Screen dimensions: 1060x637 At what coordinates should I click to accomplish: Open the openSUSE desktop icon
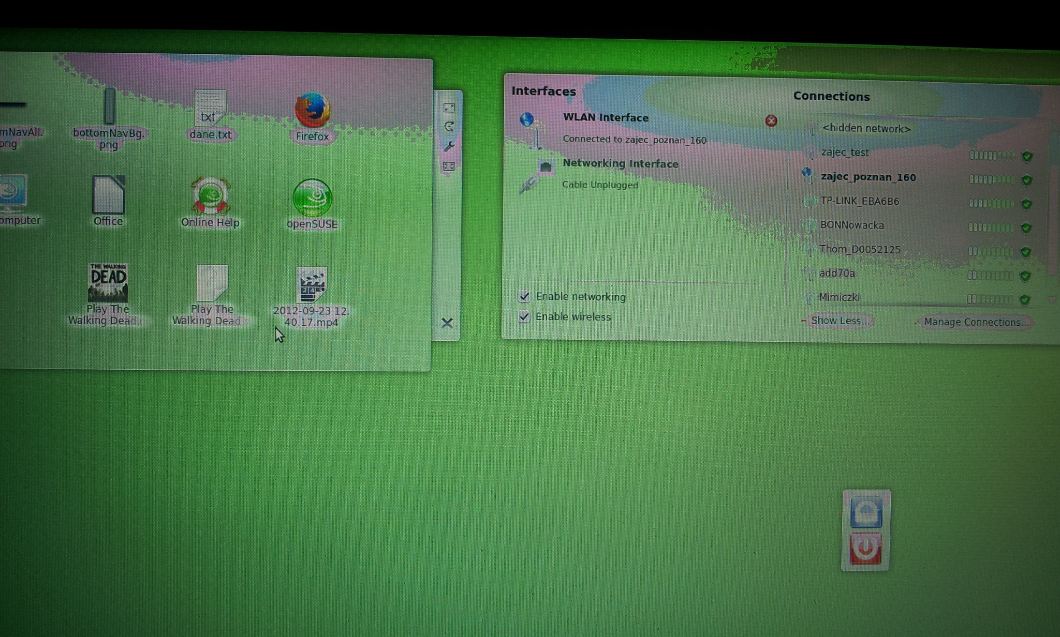click(x=312, y=199)
